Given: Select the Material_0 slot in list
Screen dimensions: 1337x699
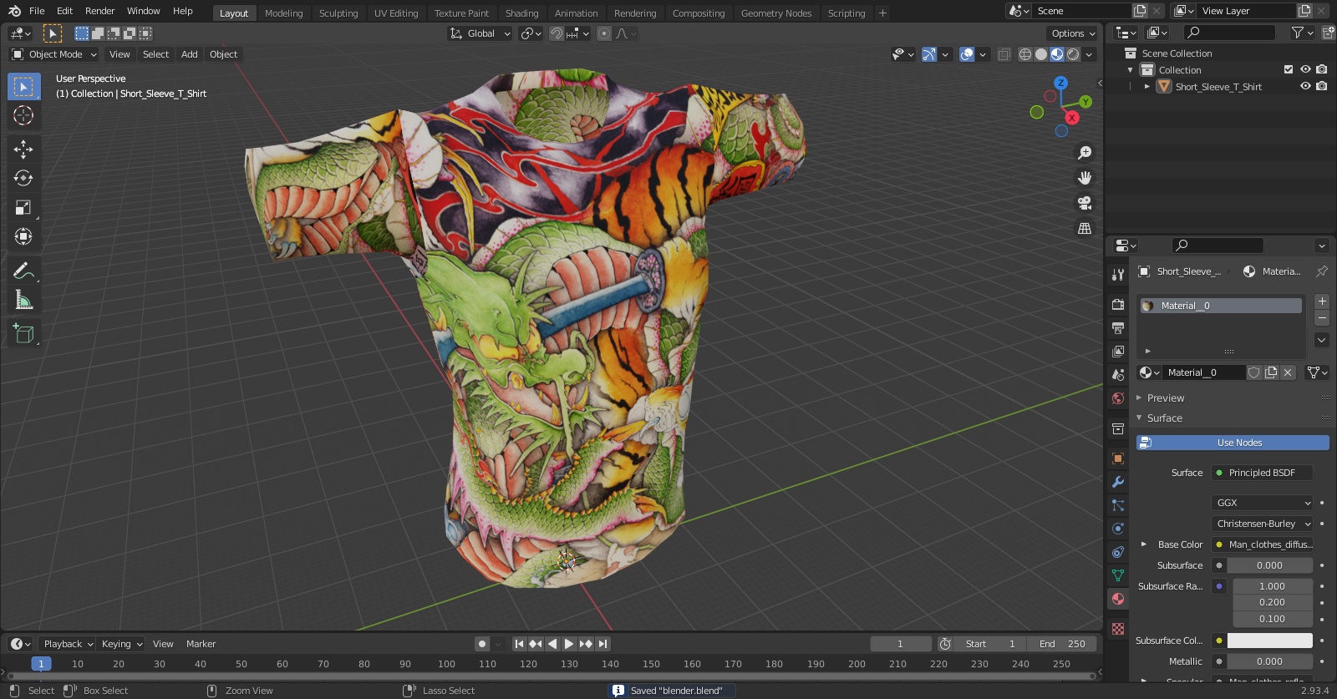Looking at the screenshot, I should pos(1221,306).
